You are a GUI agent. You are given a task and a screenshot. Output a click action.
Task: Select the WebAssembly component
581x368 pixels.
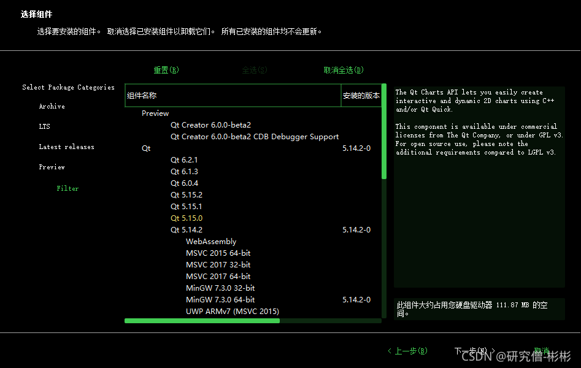(x=211, y=241)
